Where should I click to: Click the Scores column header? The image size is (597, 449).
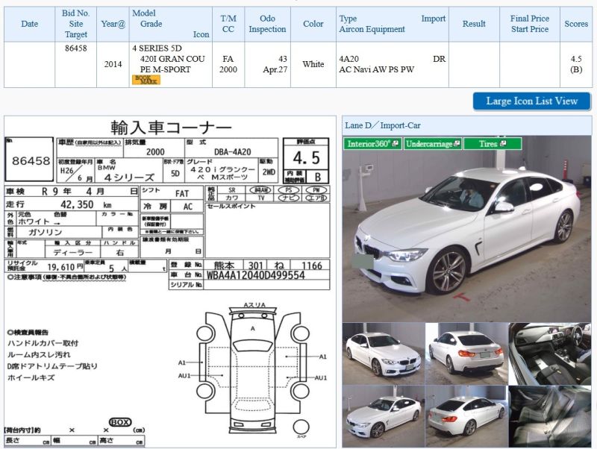pyautogui.click(x=576, y=24)
